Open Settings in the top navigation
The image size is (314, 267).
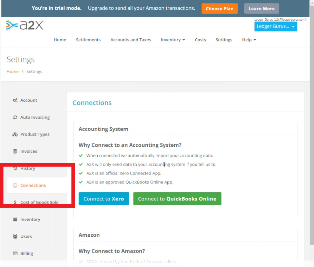pyautogui.click(x=224, y=40)
